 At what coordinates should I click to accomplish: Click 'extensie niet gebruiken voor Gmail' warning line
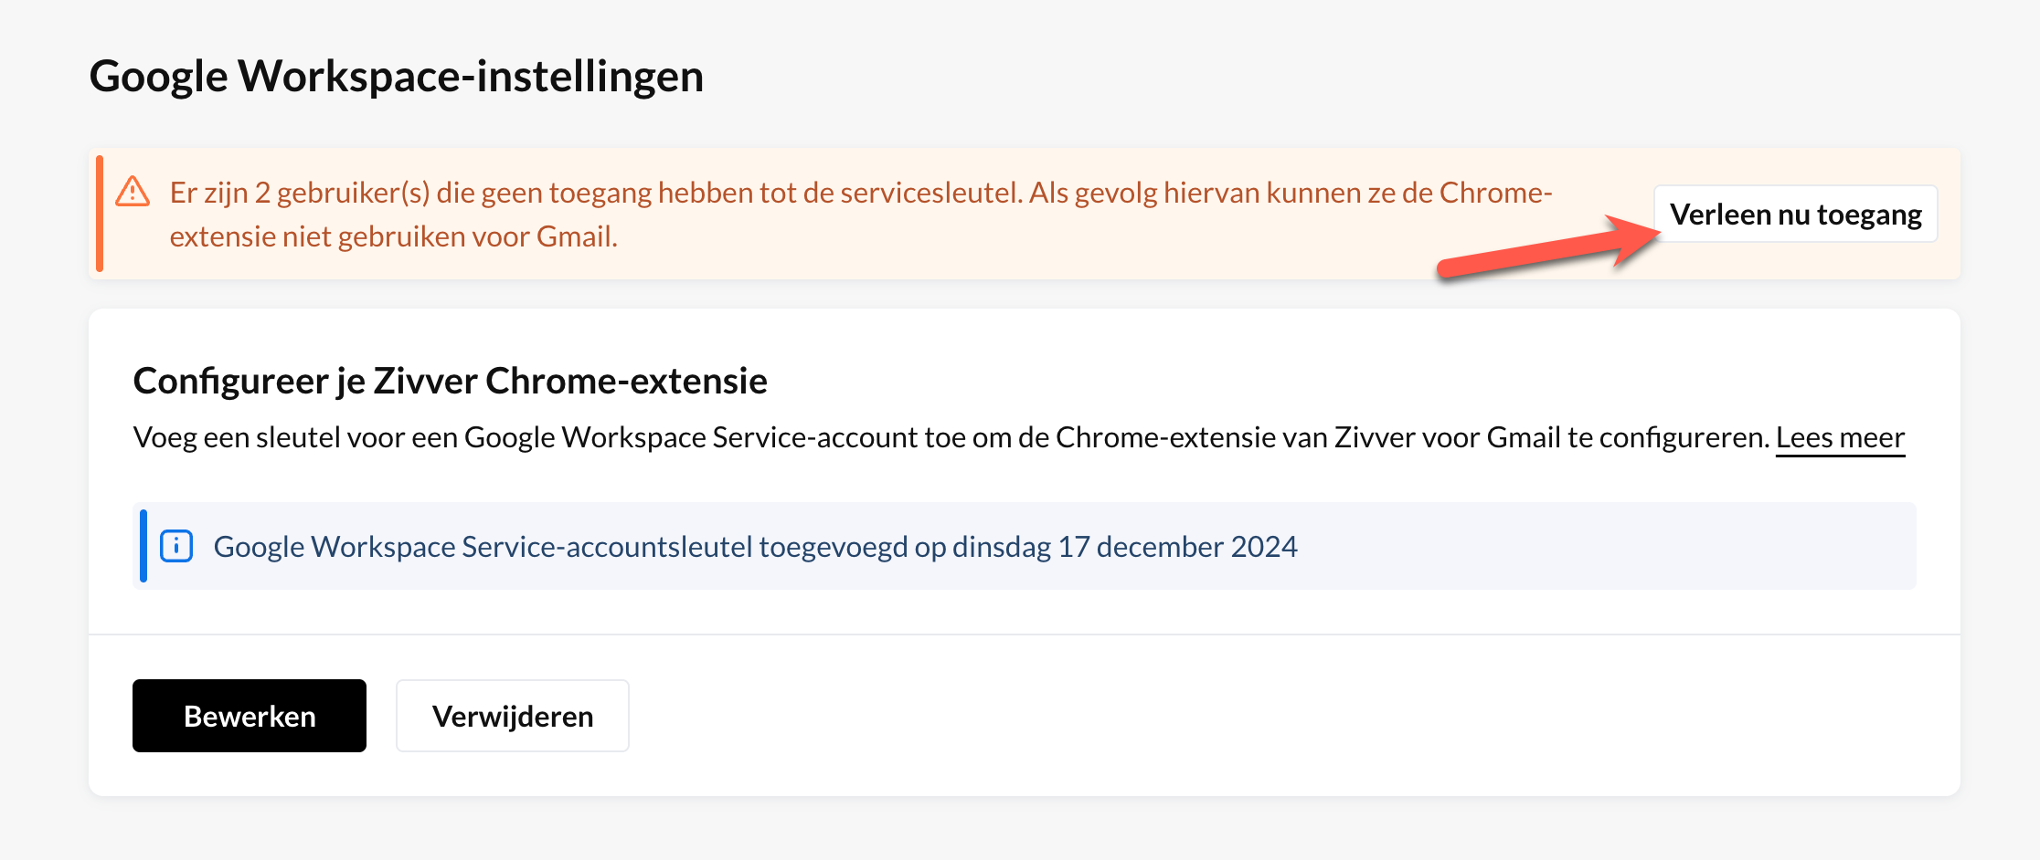(393, 236)
